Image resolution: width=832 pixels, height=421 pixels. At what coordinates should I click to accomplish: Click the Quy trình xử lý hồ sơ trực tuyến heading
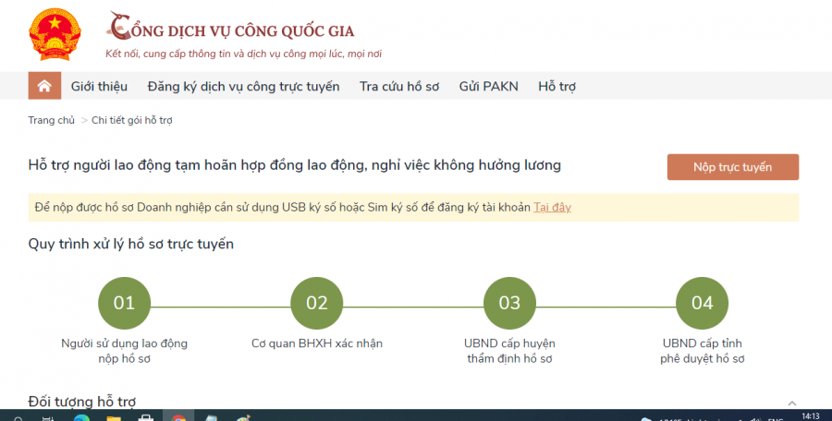tap(131, 244)
